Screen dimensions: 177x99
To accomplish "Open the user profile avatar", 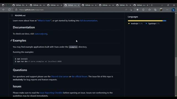I will click(x=161, y=10).
